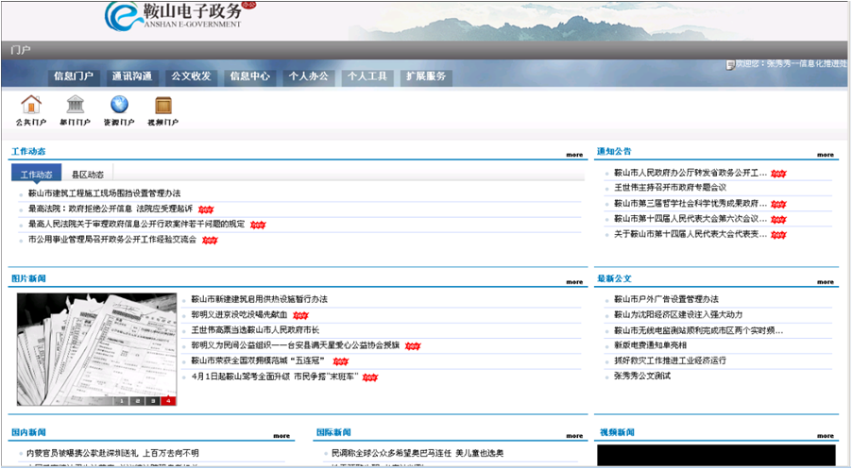This screenshot has height=469, width=852.
Task: Open document 张秀秀公文测试
Action: 642,376
